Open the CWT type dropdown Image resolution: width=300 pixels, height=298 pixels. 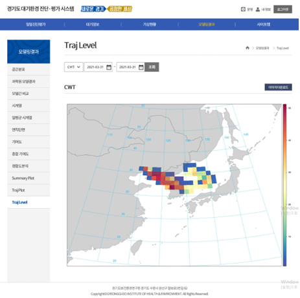coord(74,67)
